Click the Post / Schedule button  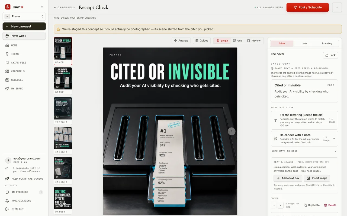(x=307, y=7)
